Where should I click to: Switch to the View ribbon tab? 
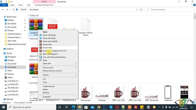click(x=28, y=5)
